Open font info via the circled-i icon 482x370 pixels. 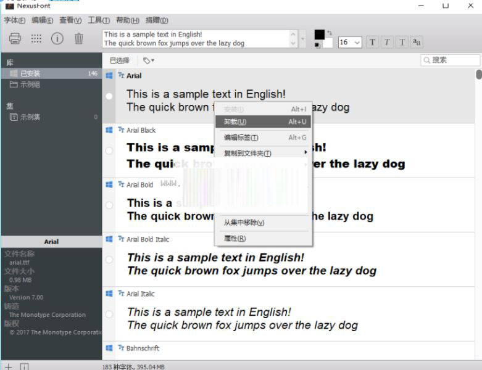pyautogui.click(x=57, y=39)
